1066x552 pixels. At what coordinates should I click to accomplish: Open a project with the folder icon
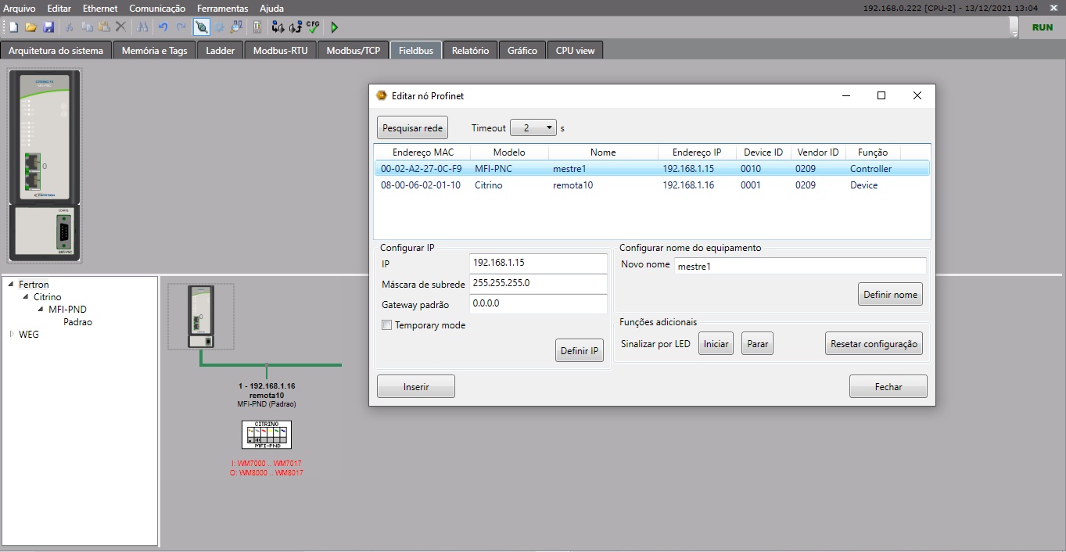pos(31,27)
